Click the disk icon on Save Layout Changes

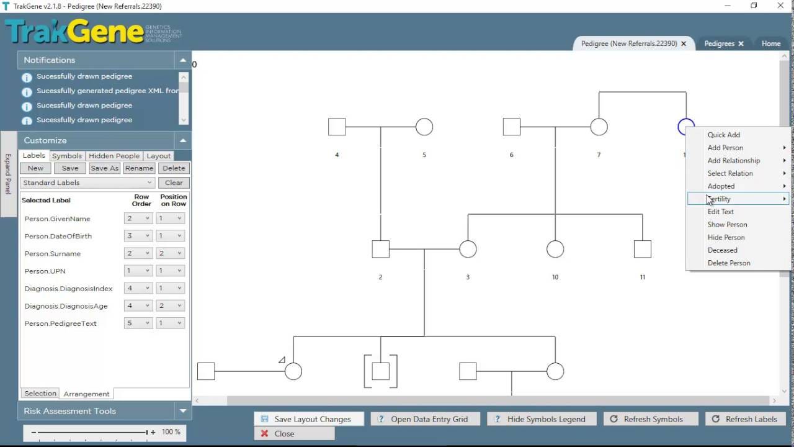(265, 419)
